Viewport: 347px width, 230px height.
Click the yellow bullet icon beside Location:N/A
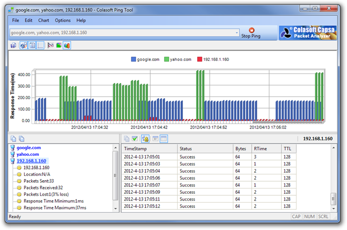pyautogui.click(x=19, y=174)
